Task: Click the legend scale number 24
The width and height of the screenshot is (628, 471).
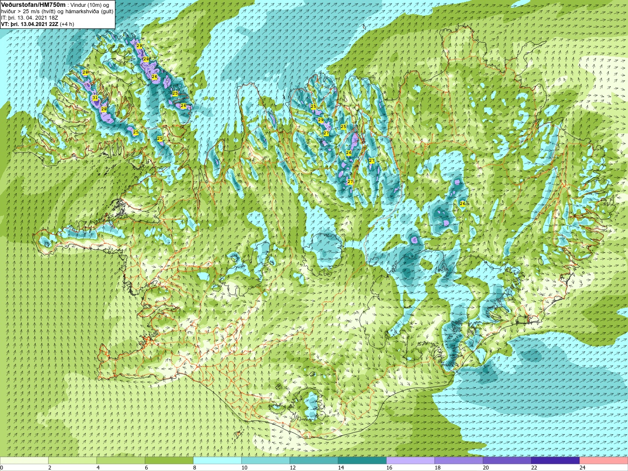Action: pyautogui.click(x=582, y=468)
